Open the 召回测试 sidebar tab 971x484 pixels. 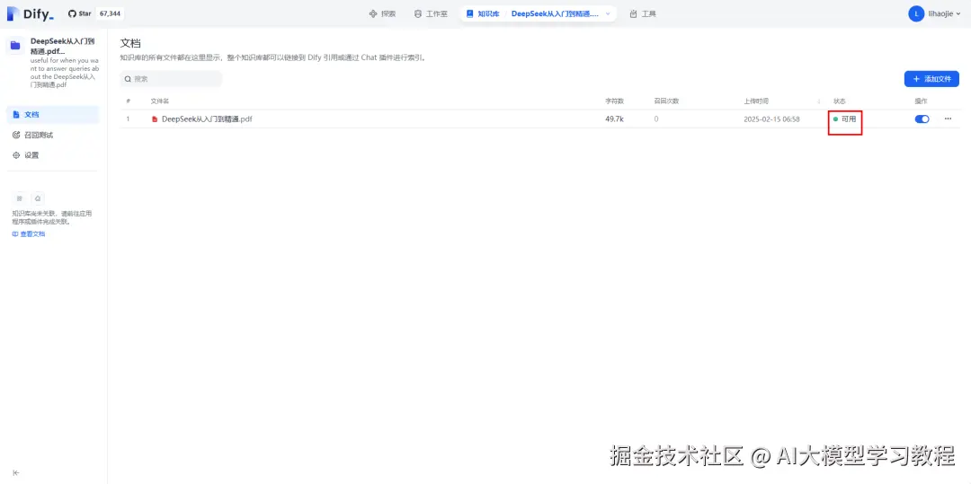click(52, 135)
